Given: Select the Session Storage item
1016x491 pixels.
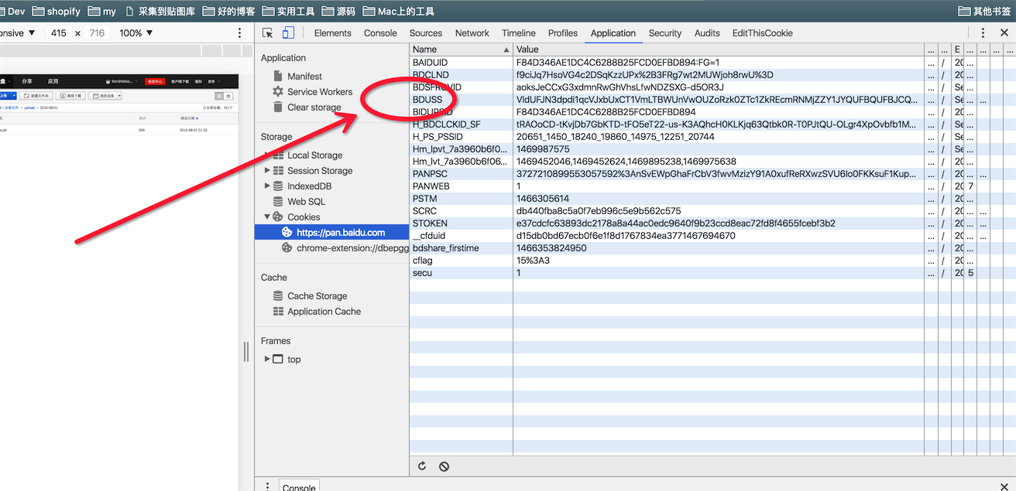Looking at the screenshot, I should 320,171.
